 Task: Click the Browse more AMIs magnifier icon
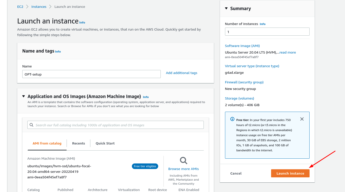[x=184, y=160]
